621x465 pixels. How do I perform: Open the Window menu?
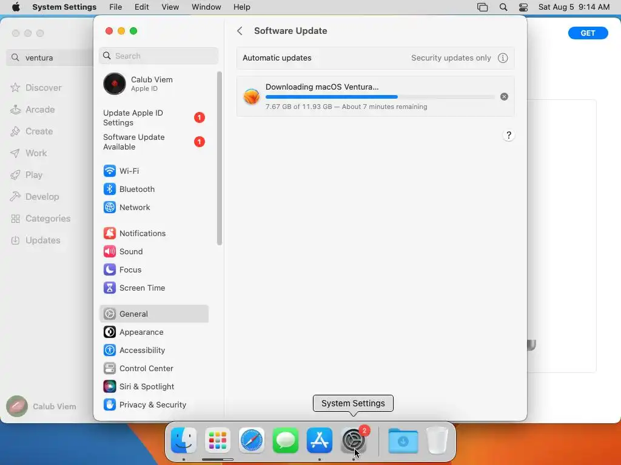point(206,7)
